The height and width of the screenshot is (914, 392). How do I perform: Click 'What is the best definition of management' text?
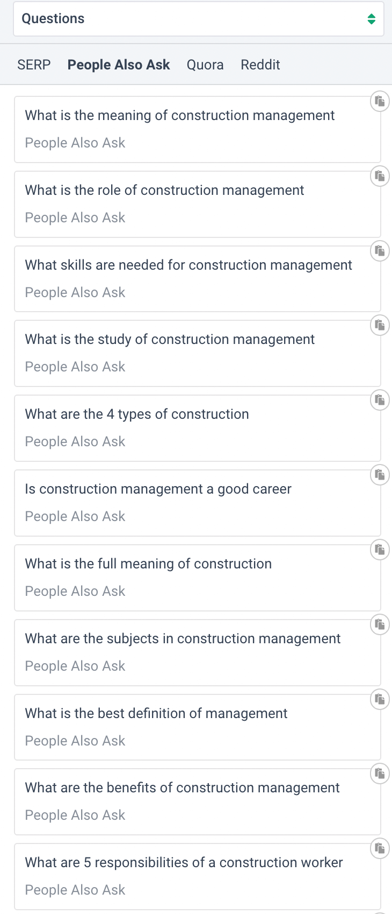pyautogui.click(x=156, y=713)
